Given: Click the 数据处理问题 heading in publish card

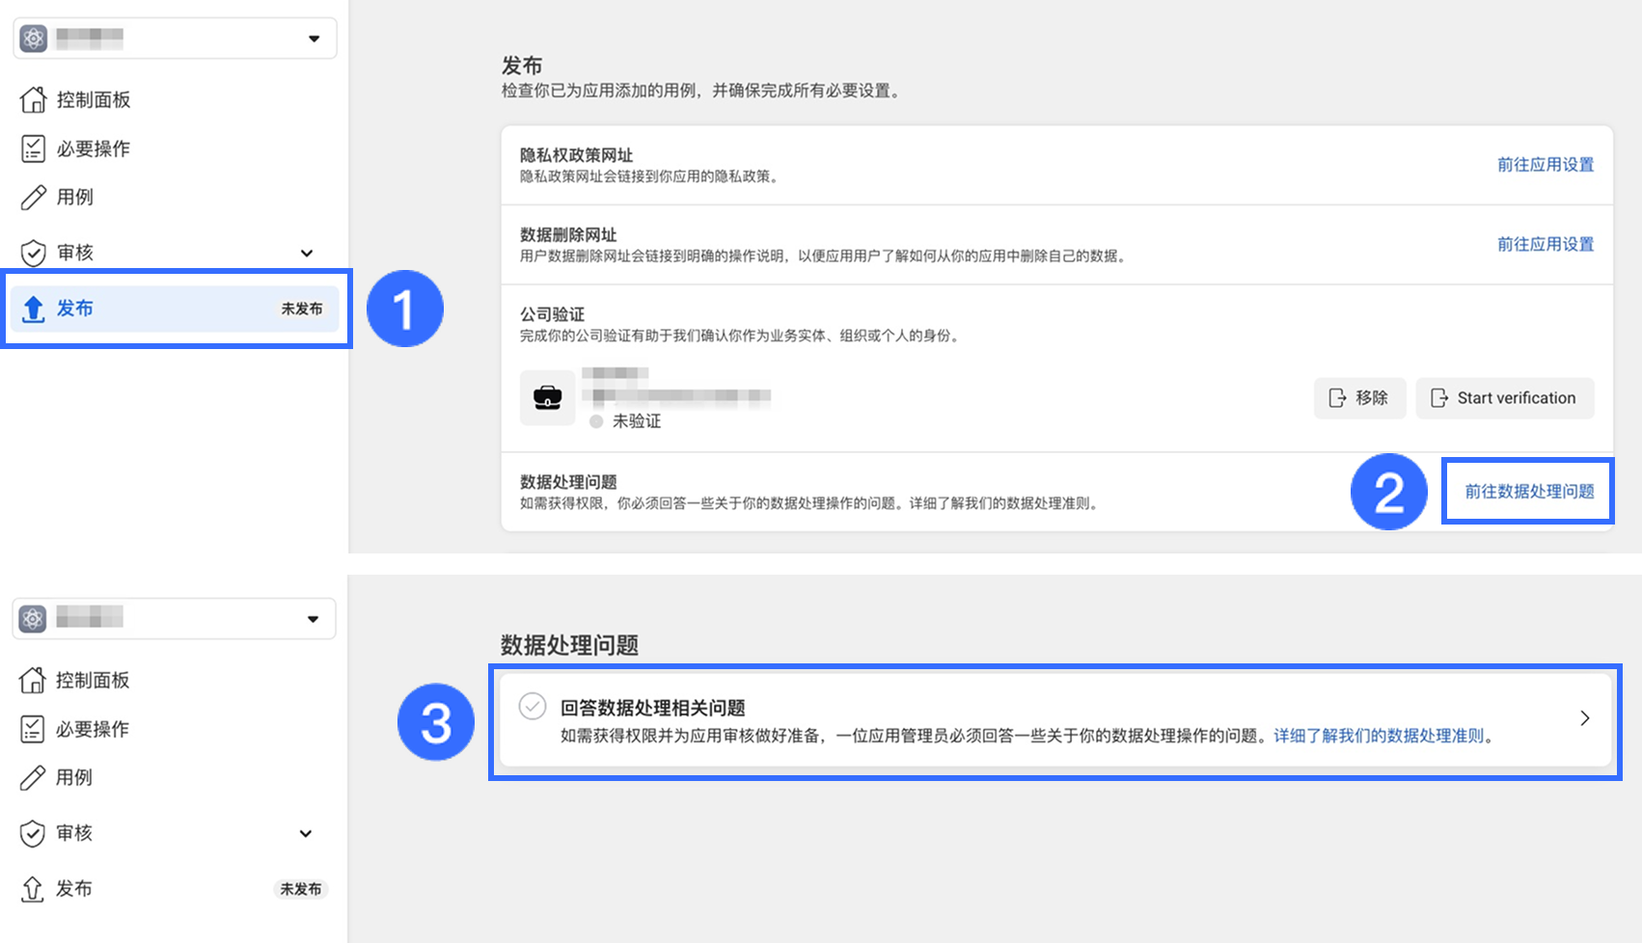Looking at the screenshot, I should [x=568, y=482].
